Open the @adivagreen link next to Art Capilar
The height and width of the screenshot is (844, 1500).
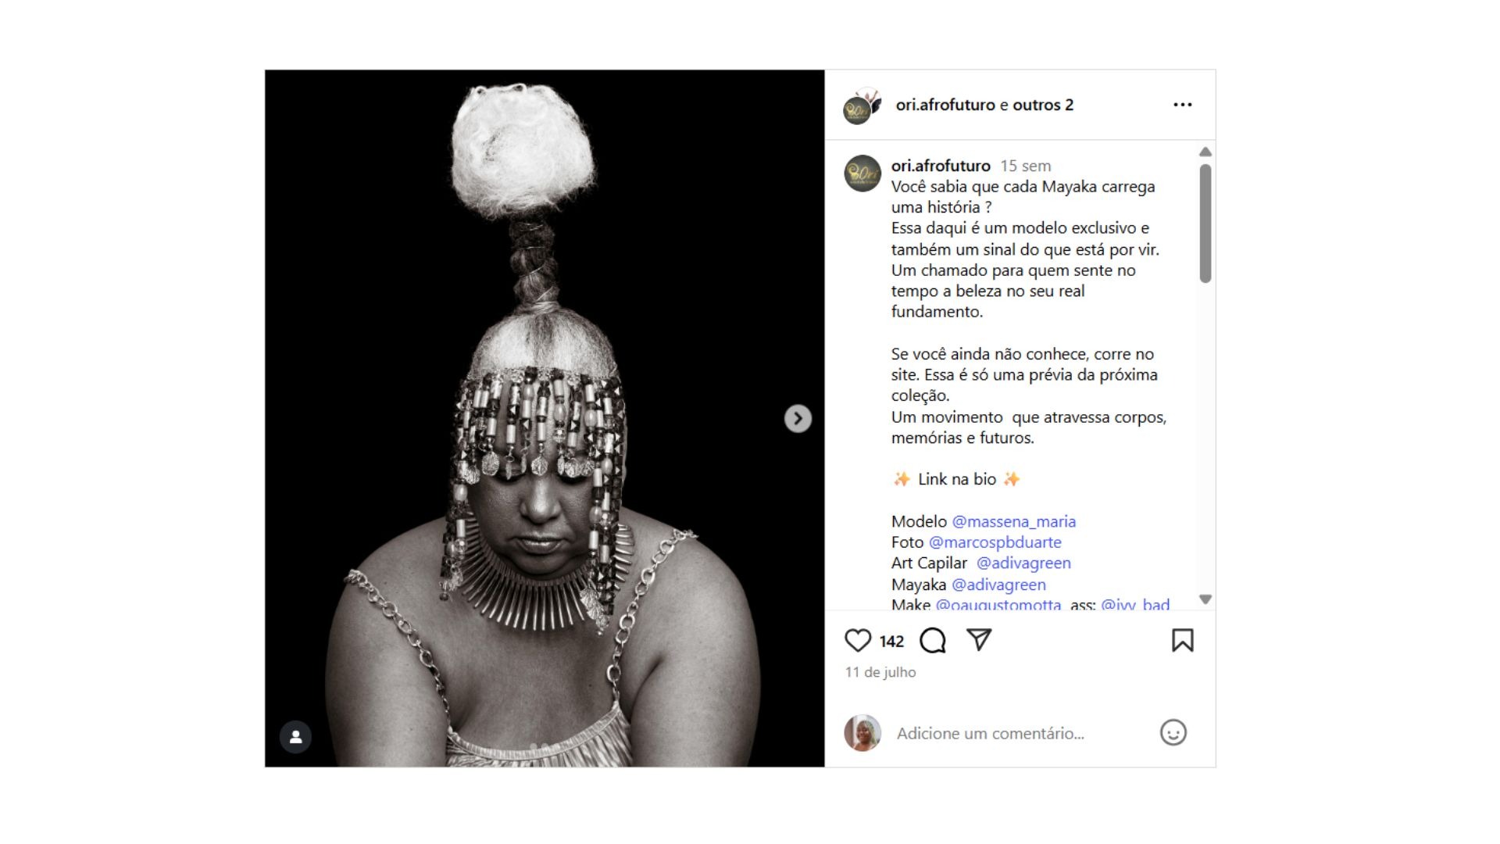click(1023, 563)
